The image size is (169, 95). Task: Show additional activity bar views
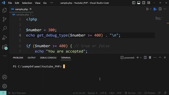pos(4,56)
